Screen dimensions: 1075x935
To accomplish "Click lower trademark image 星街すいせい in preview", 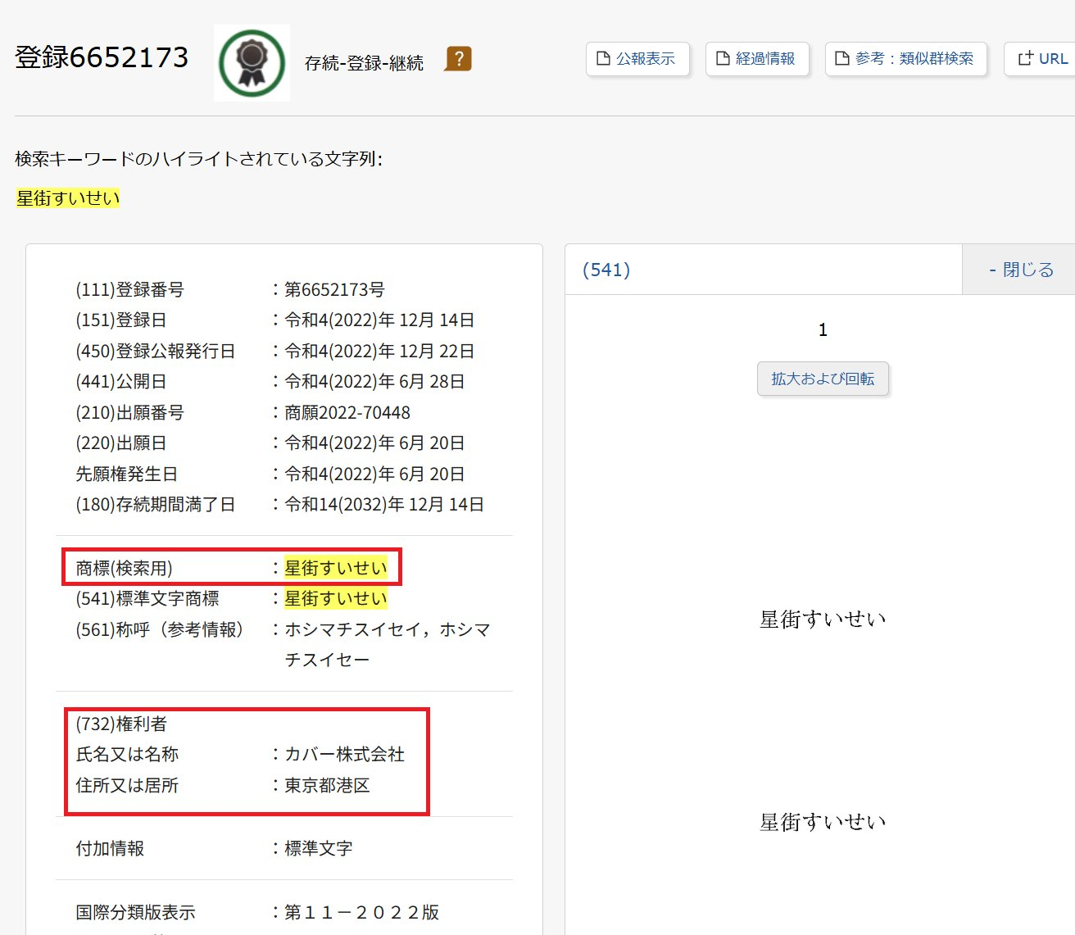I will (823, 823).
